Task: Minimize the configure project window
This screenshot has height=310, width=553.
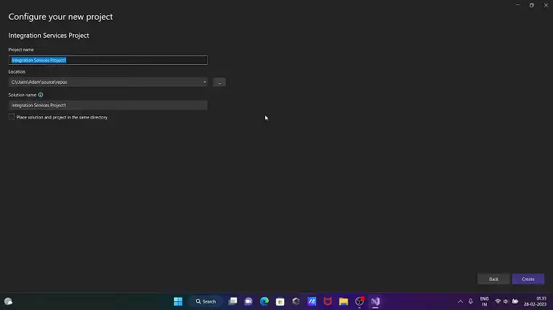Action: 517,5
